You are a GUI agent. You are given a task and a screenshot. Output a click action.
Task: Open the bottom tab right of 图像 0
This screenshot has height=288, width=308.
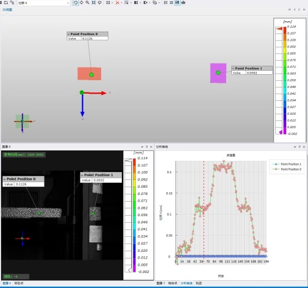[x=19, y=284]
